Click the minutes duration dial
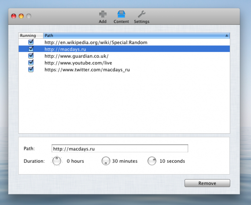This screenshot has height=205, width=251. click(106, 161)
